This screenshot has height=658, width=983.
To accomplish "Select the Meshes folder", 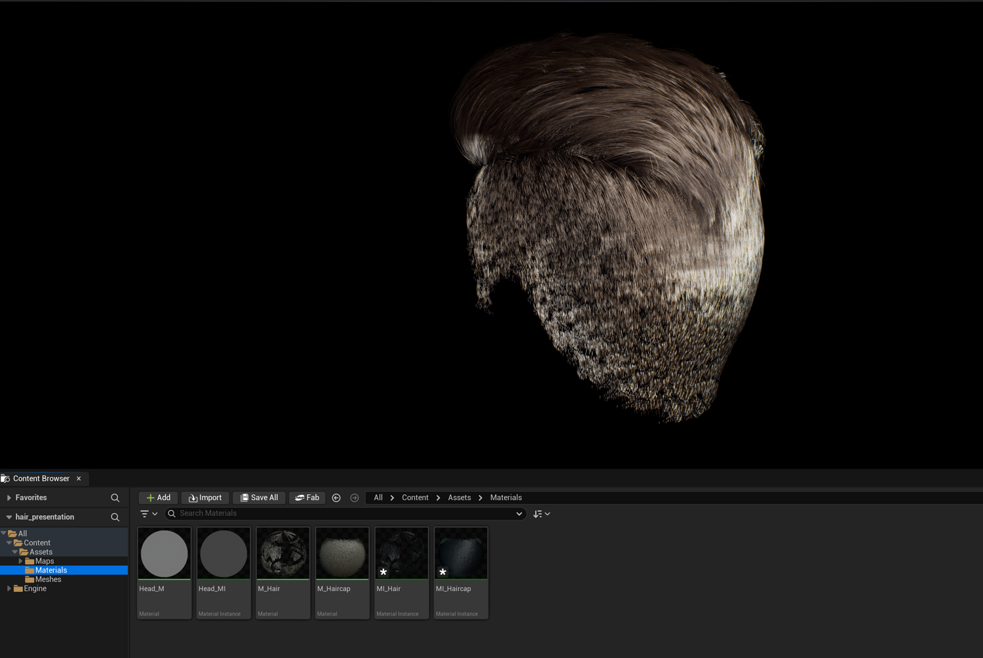I will 48,579.
